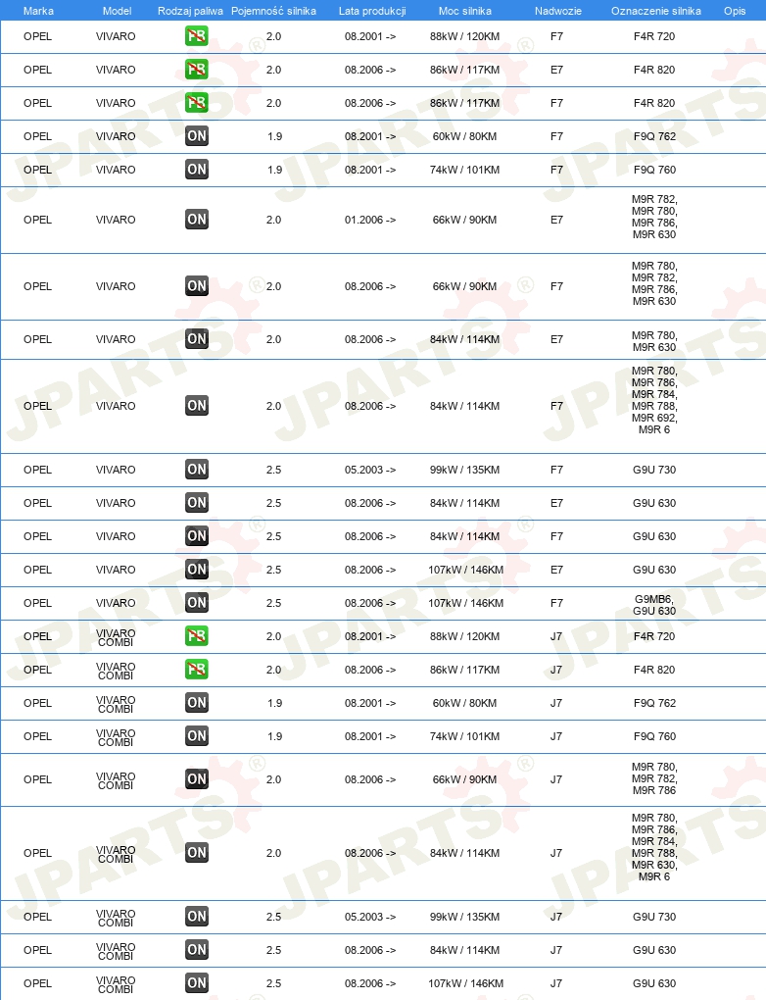Click the PB petrol icon in the Vivaro F7 F4R 820 row
The image size is (766, 1000).
click(196, 103)
